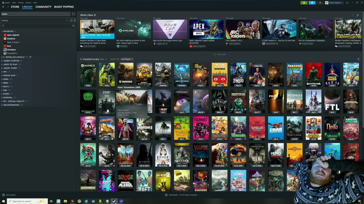364x204 pixels.
Task: Open Windows Start menu
Action: 3,201
